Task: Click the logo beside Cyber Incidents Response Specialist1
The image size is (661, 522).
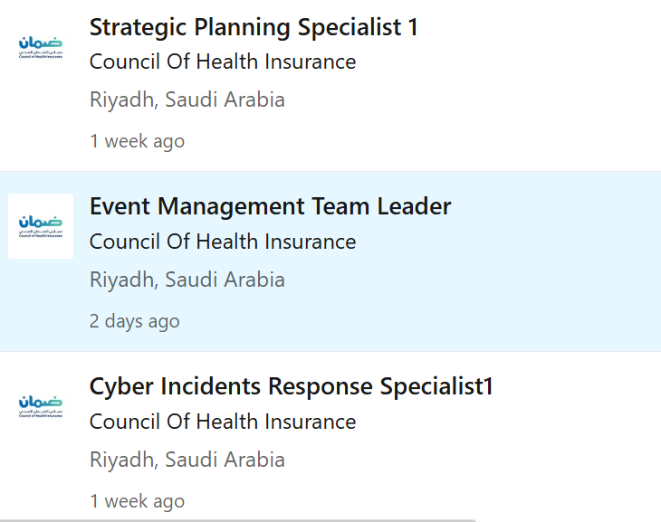Action: [41, 406]
